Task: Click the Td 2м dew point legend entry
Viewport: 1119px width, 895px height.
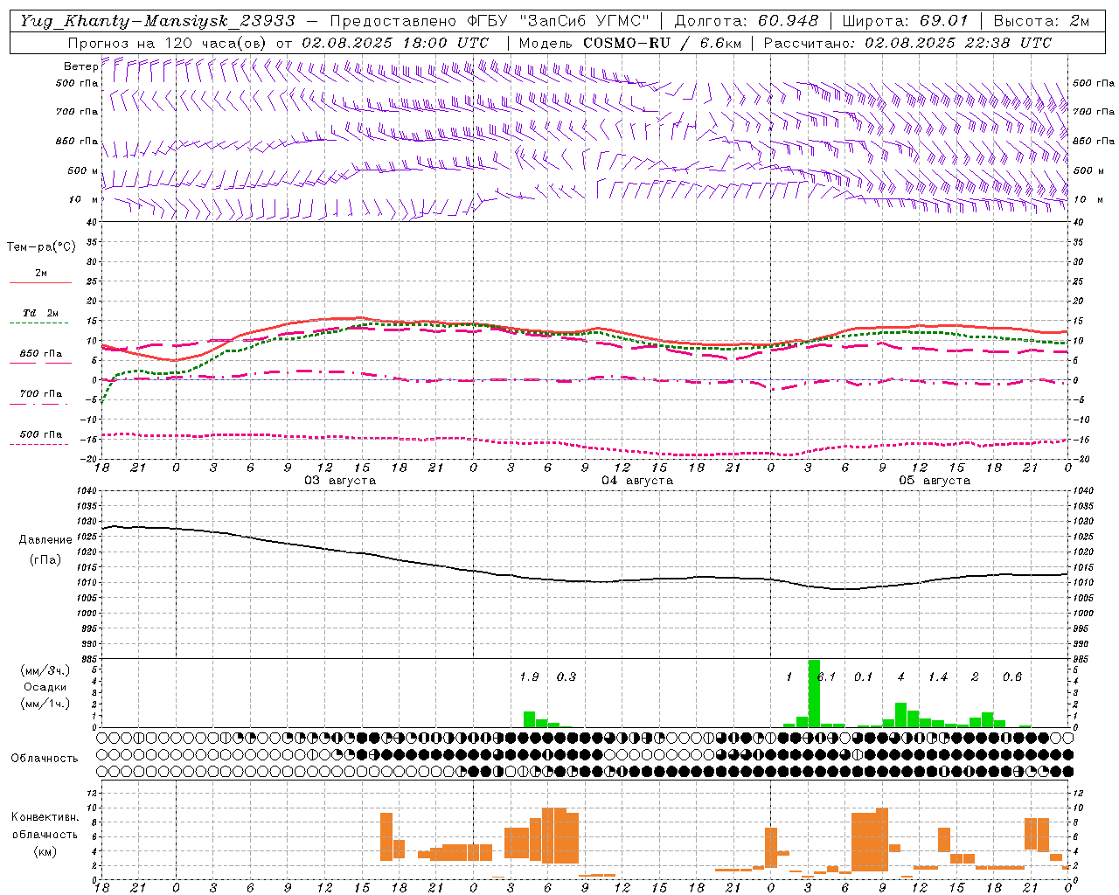Action: coord(40,313)
